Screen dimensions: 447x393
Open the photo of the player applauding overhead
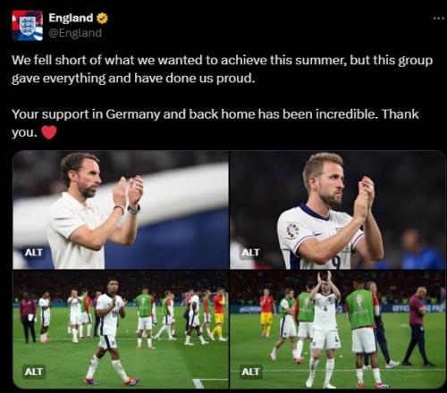pos(338,330)
